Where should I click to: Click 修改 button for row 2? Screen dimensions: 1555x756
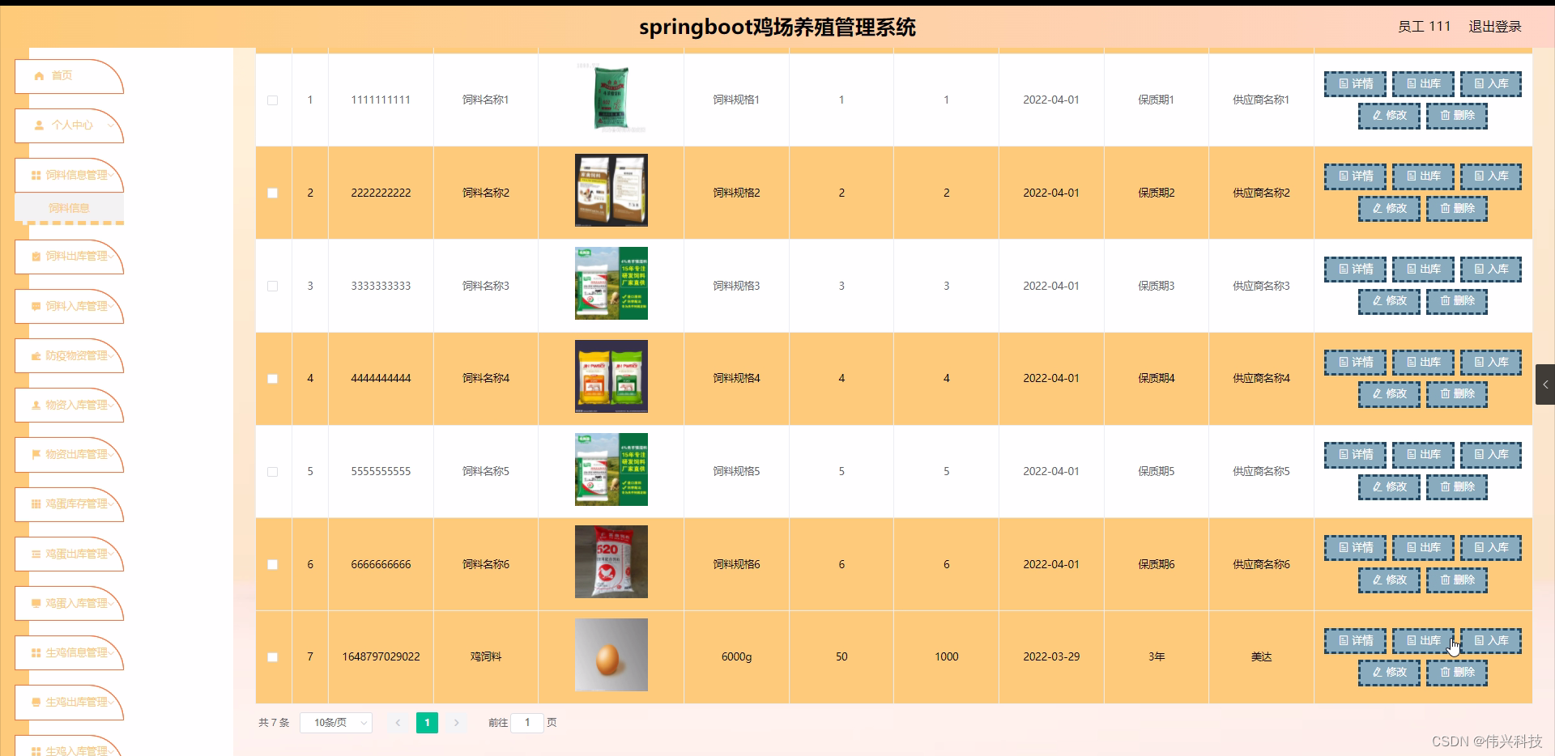(1388, 208)
